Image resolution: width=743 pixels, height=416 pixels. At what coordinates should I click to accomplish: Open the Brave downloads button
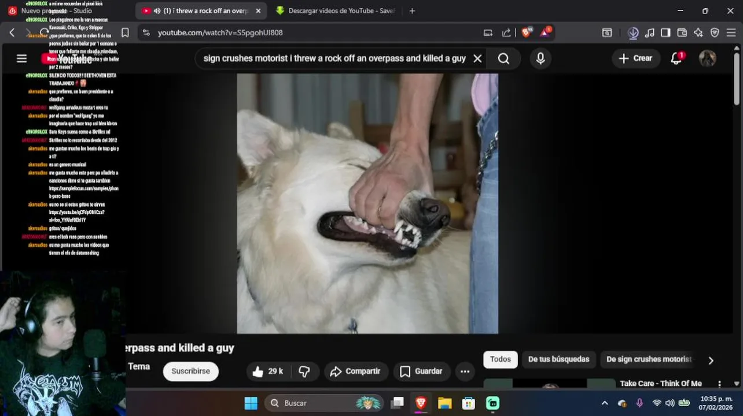(633, 33)
